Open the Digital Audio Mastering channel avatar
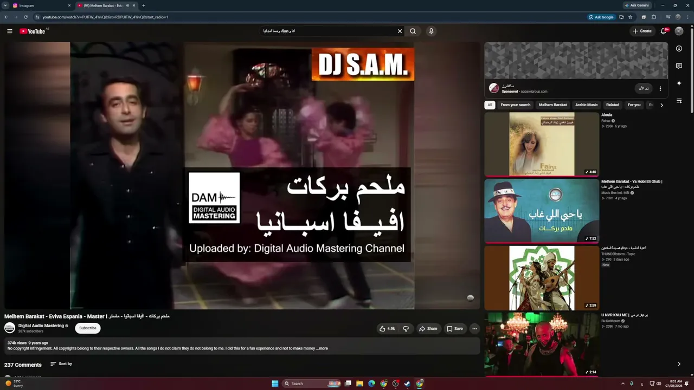The width and height of the screenshot is (694, 390). click(x=10, y=328)
